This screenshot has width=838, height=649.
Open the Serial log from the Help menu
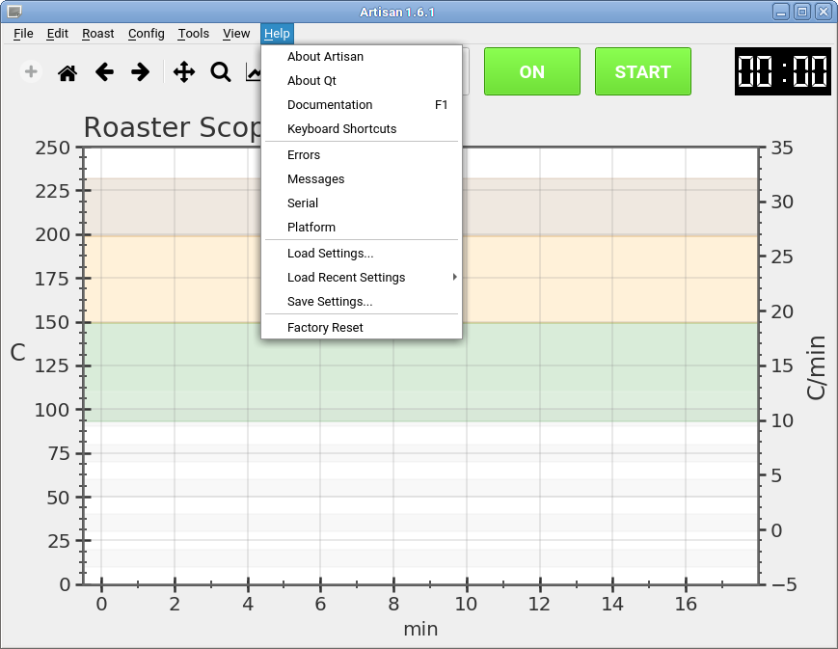[303, 203]
